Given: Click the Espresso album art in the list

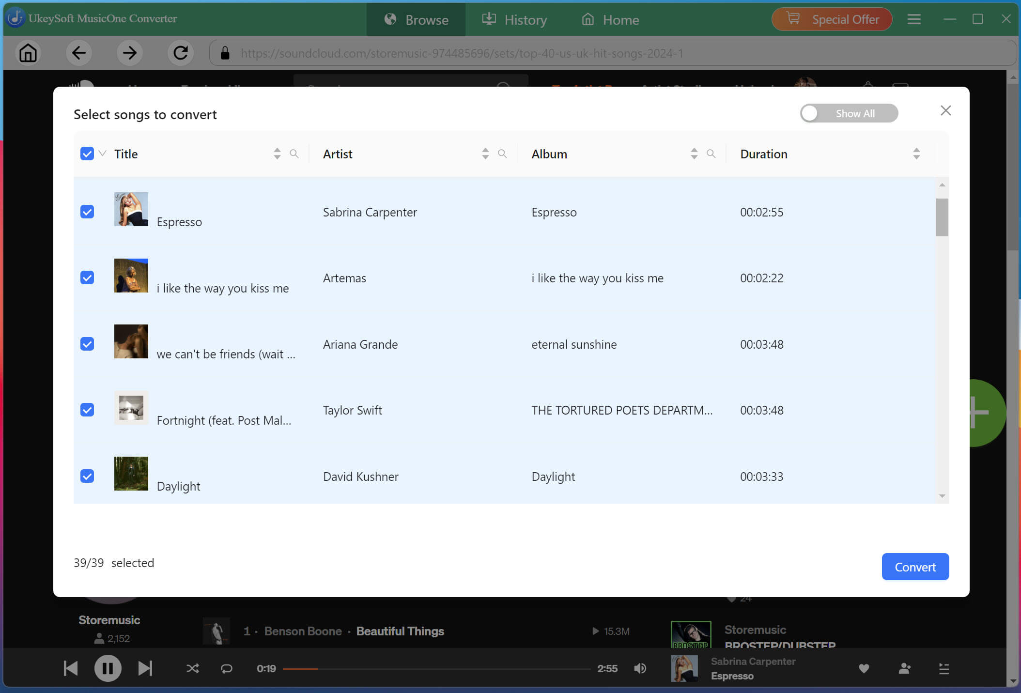Looking at the screenshot, I should pos(131,209).
